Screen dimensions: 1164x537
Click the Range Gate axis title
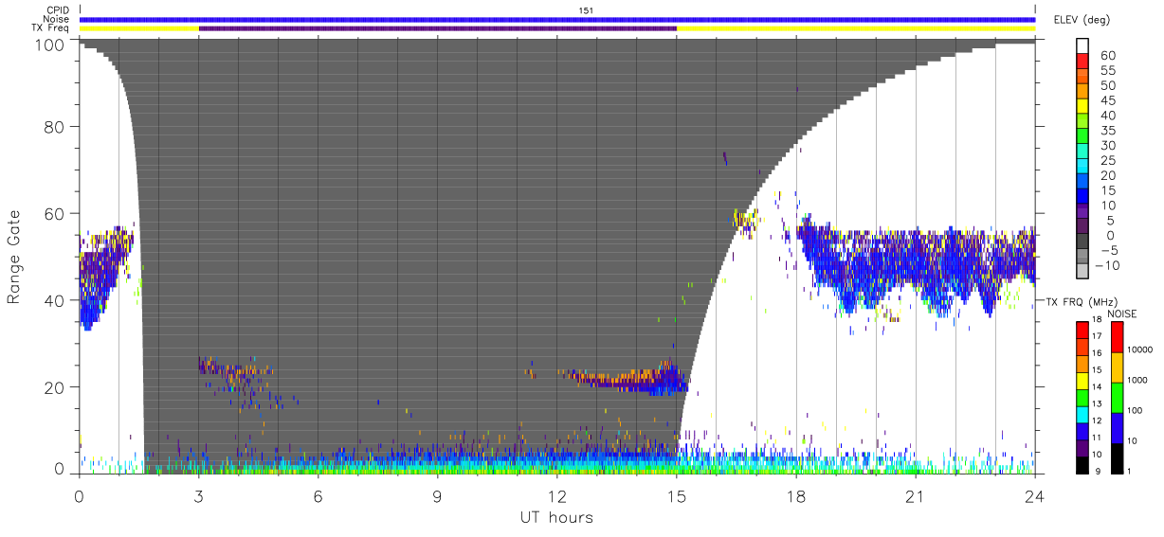point(14,257)
